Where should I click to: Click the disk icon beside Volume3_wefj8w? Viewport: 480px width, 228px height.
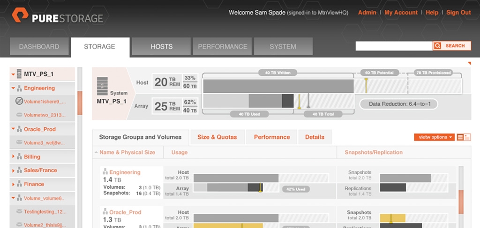(19, 142)
